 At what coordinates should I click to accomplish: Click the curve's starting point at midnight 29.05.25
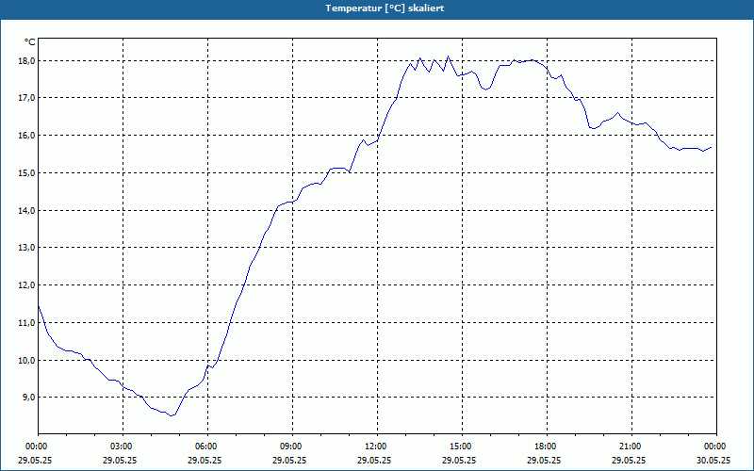[x=39, y=305]
